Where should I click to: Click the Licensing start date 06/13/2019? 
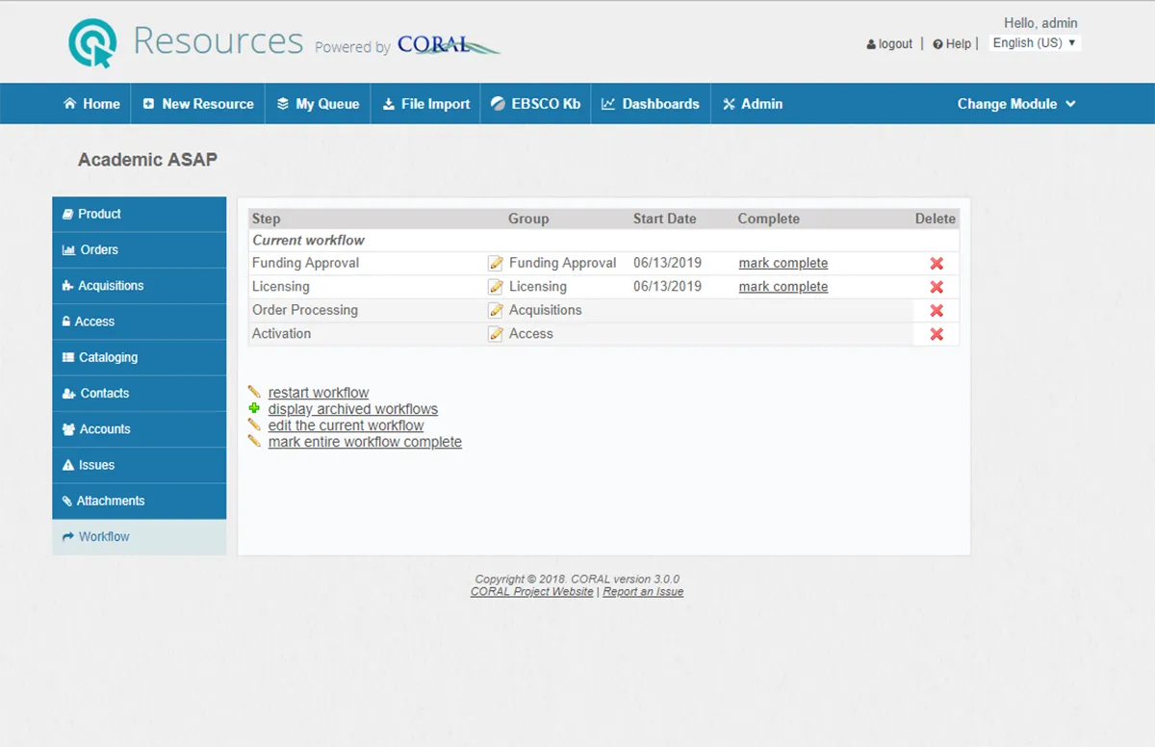tap(667, 287)
